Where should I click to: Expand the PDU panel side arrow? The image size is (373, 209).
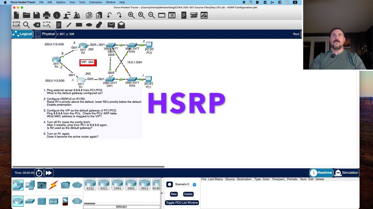pyautogui.click(x=162, y=193)
